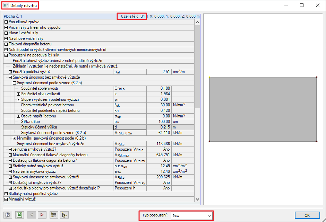Click 'Uzel sítě č. S1' header label
Screen dimensions: 326x222
pos(133,16)
